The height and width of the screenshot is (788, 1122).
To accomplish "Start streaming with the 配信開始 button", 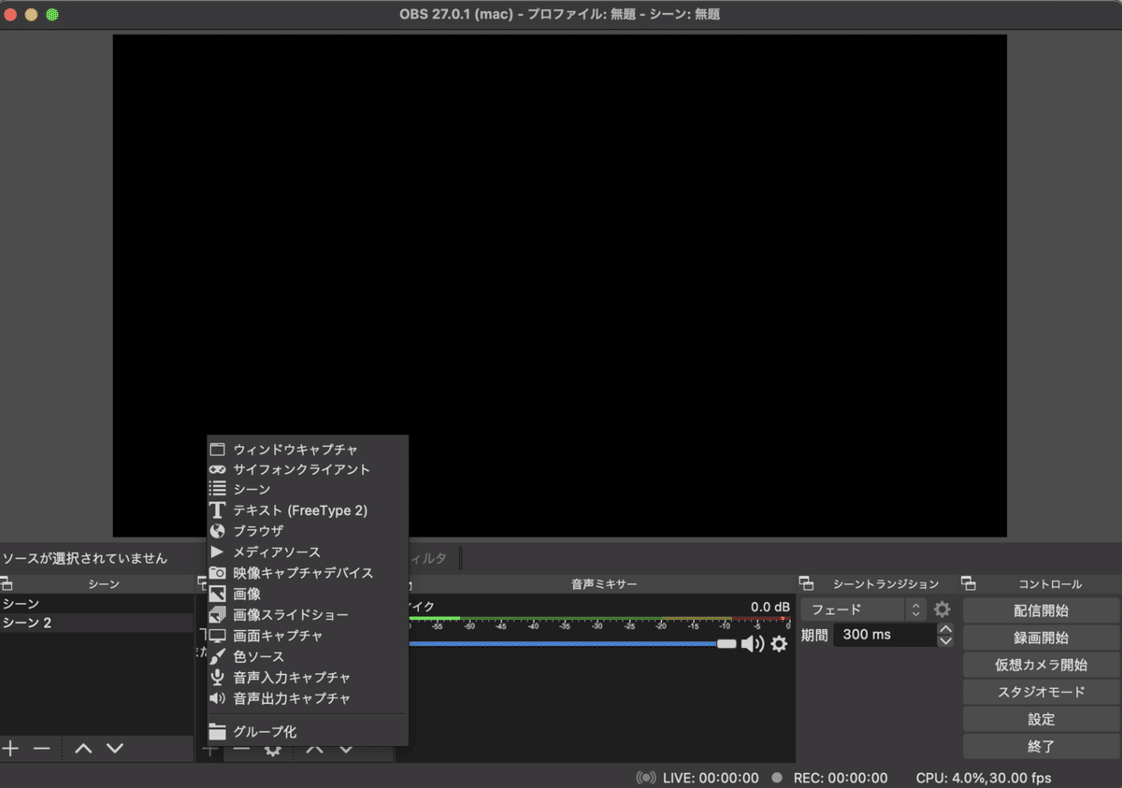I will 1041,609.
